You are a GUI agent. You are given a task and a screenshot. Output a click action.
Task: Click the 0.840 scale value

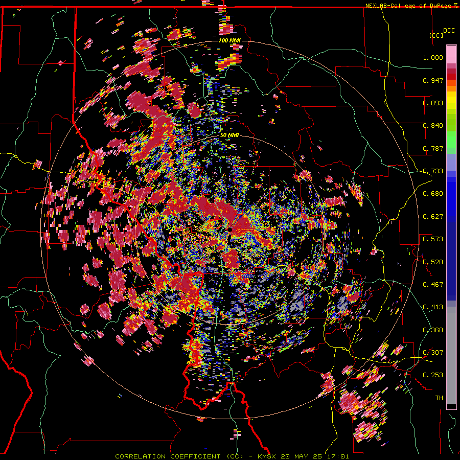click(x=433, y=126)
